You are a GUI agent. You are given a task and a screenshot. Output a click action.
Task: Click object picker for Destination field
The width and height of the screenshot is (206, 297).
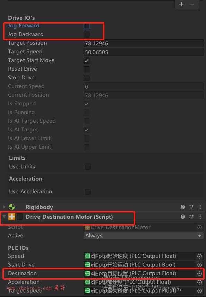point(199,273)
